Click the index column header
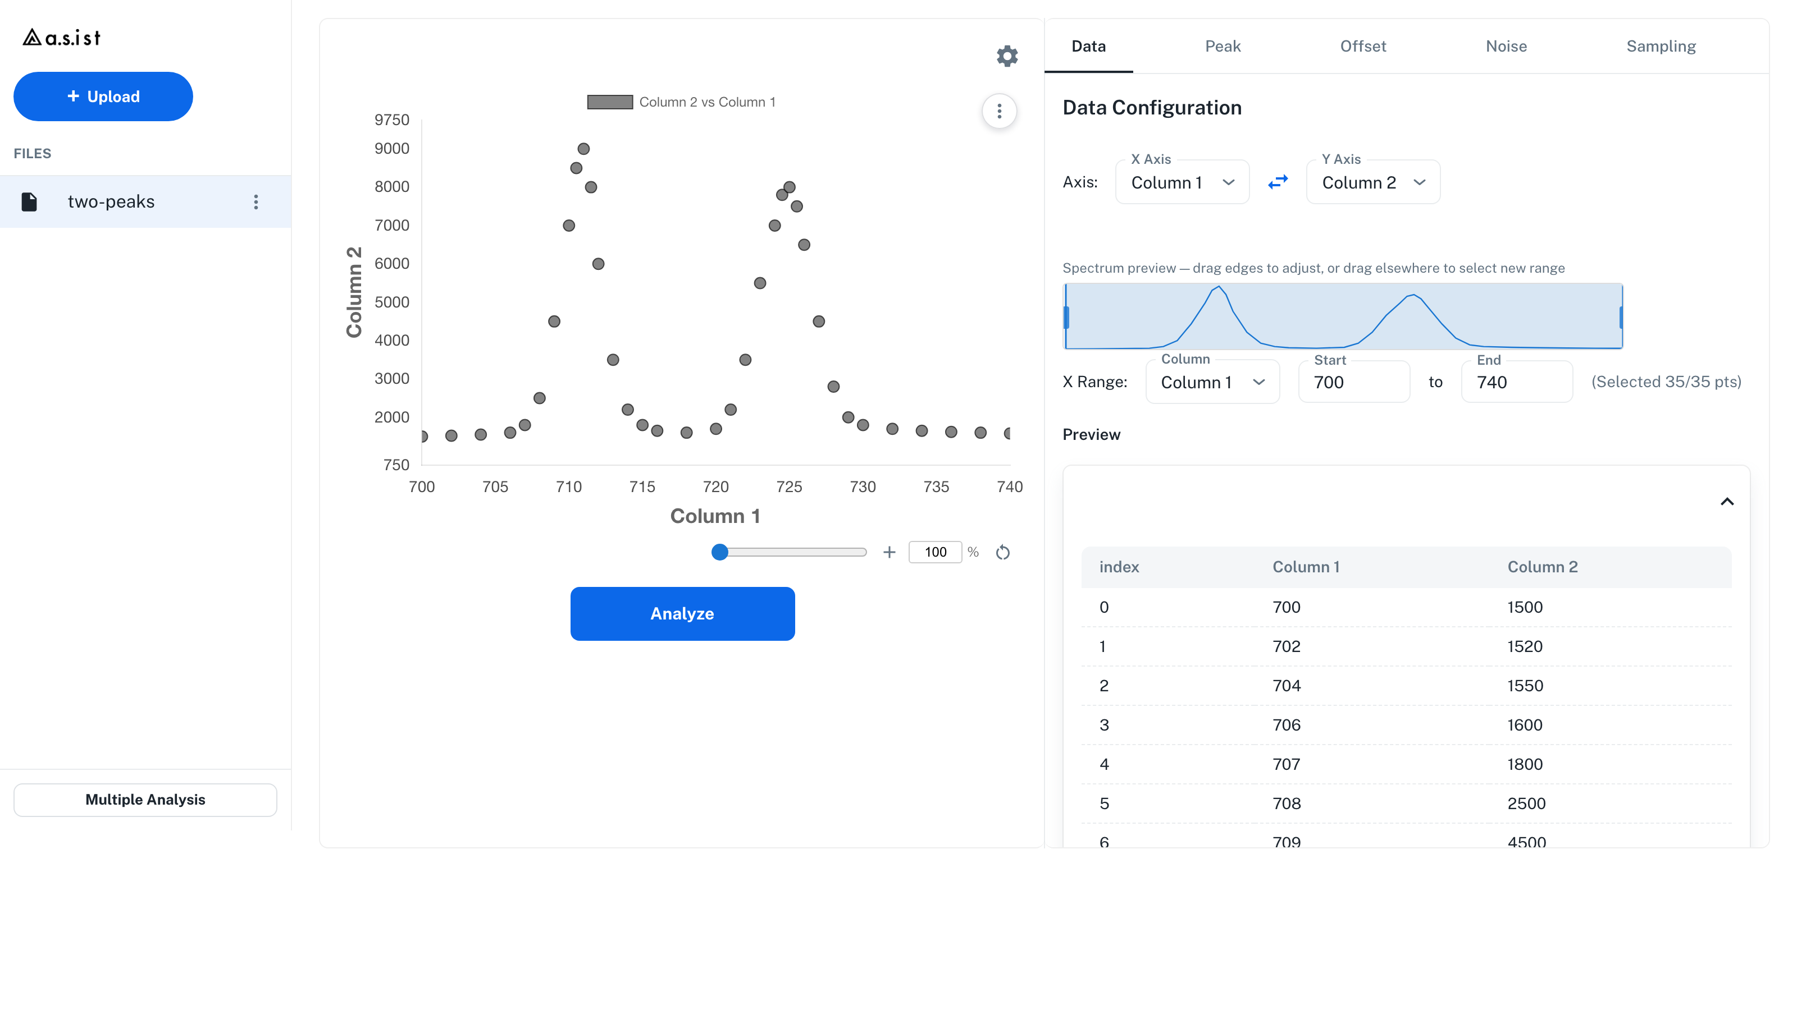 (1119, 567)
